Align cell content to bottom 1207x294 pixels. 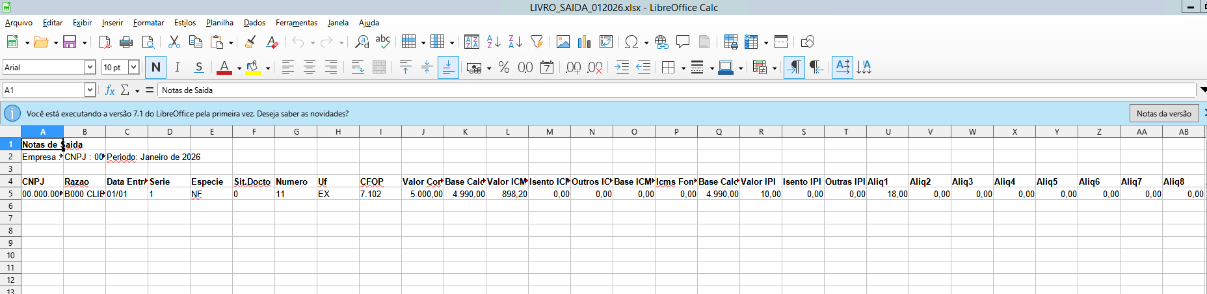[x=448, y=68]
